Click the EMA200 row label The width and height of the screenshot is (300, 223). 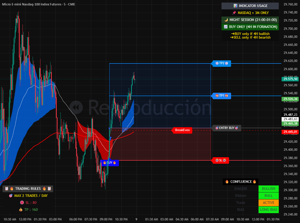(240, 189)
